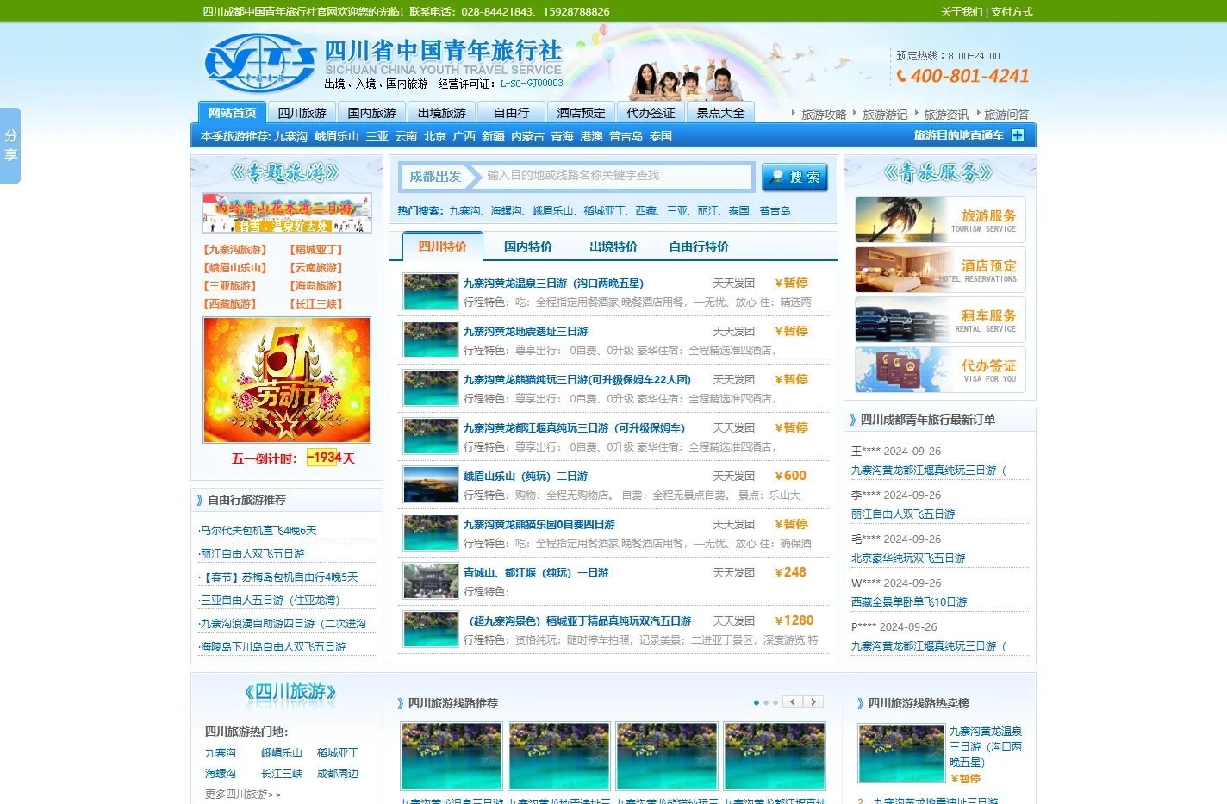The width and height of the screenshot is (1227, 804).
Task: Click 普吉岛 in seasonal recommendations bar
Action: tap(626, 136)
